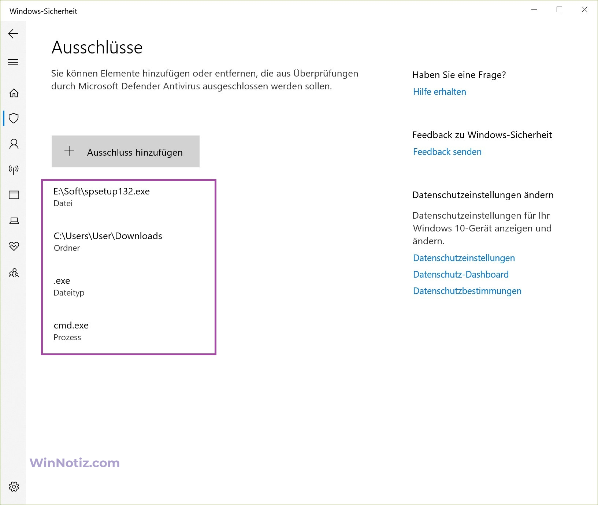Go back using the back arrow
598x505 pixels.
[x=14, y=34]
